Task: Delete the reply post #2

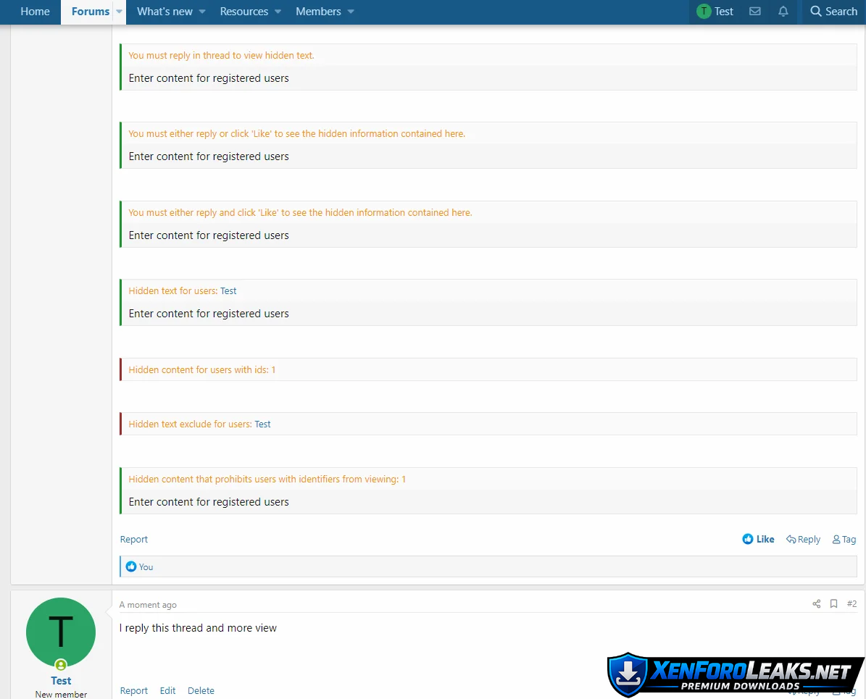Action: tap(201, 691)
